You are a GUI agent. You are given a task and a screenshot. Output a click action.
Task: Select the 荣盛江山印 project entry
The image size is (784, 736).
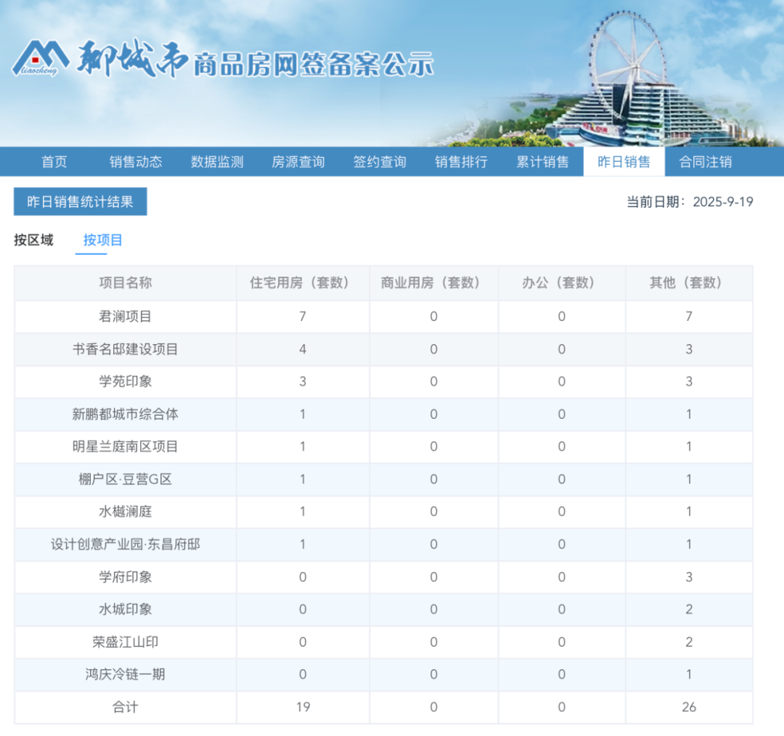click(126, 642)
